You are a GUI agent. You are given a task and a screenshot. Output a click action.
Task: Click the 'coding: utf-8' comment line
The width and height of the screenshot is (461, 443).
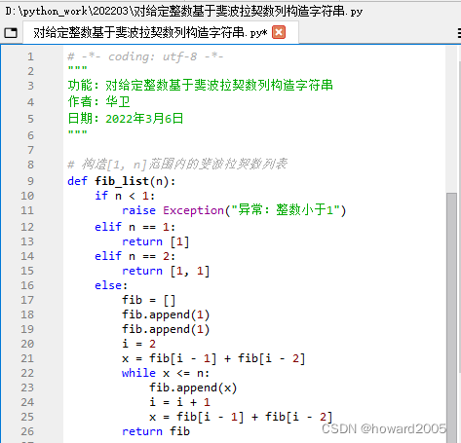click(145, 56)
